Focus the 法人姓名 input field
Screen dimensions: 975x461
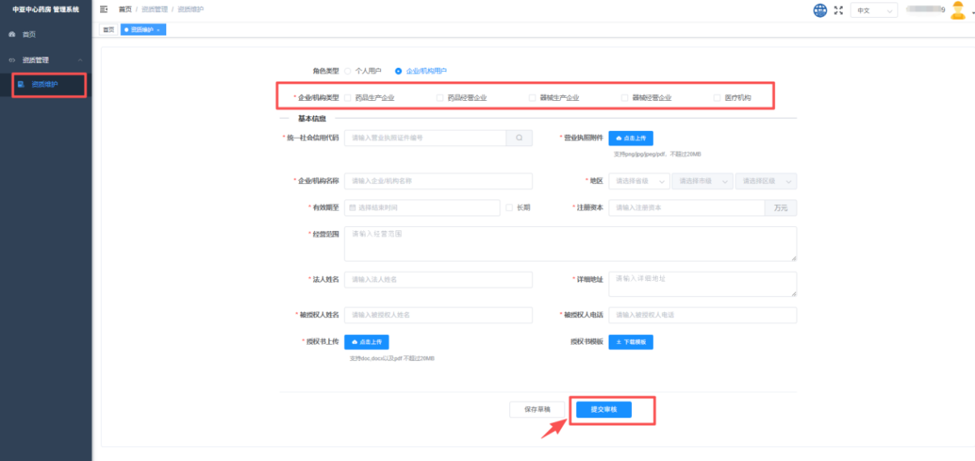click(438, 279)
